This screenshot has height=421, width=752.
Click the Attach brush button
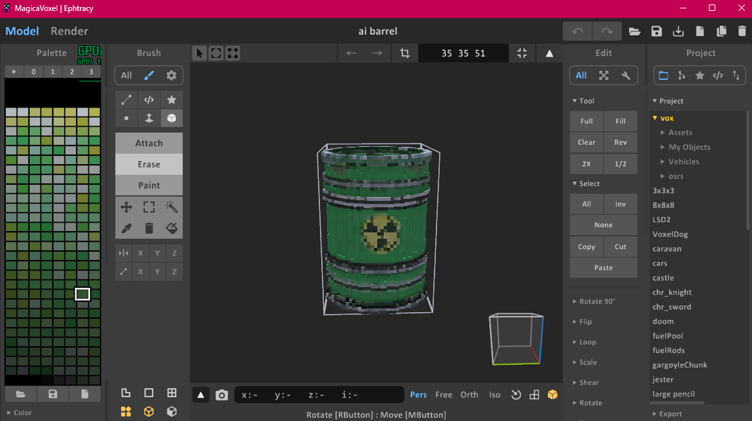[149, 143]
